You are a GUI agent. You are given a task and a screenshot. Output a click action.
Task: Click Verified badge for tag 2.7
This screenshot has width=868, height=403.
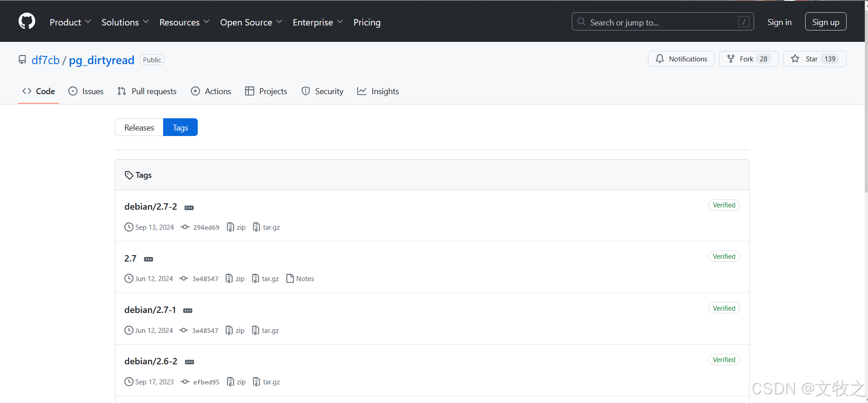[x=724, y=257]
